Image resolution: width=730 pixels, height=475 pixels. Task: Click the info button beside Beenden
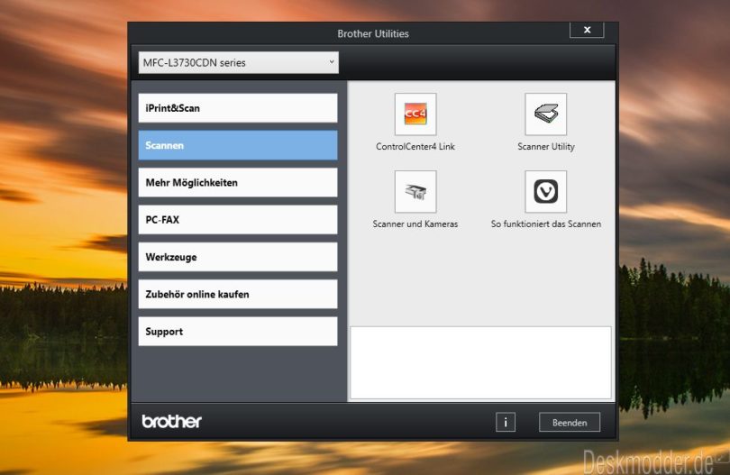[506, 422]
